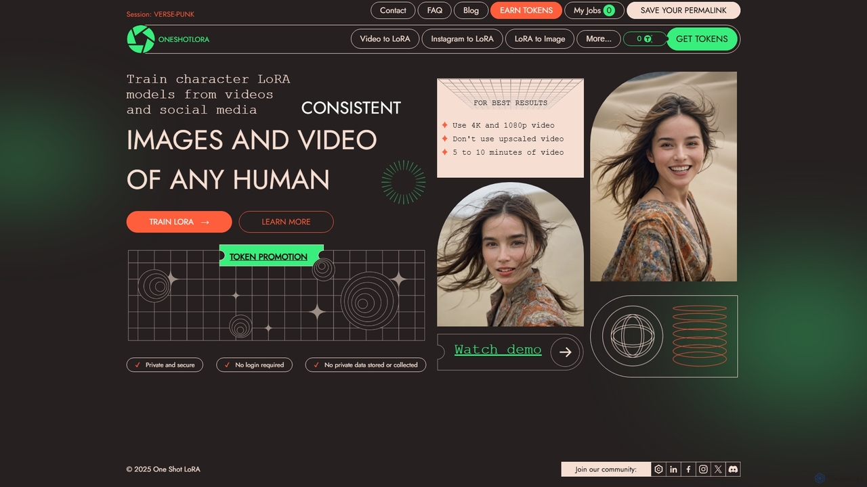This screenshot has height=487, width=867.
Task: Open LoRA to Image page
Action: click(x=540, y=39)
